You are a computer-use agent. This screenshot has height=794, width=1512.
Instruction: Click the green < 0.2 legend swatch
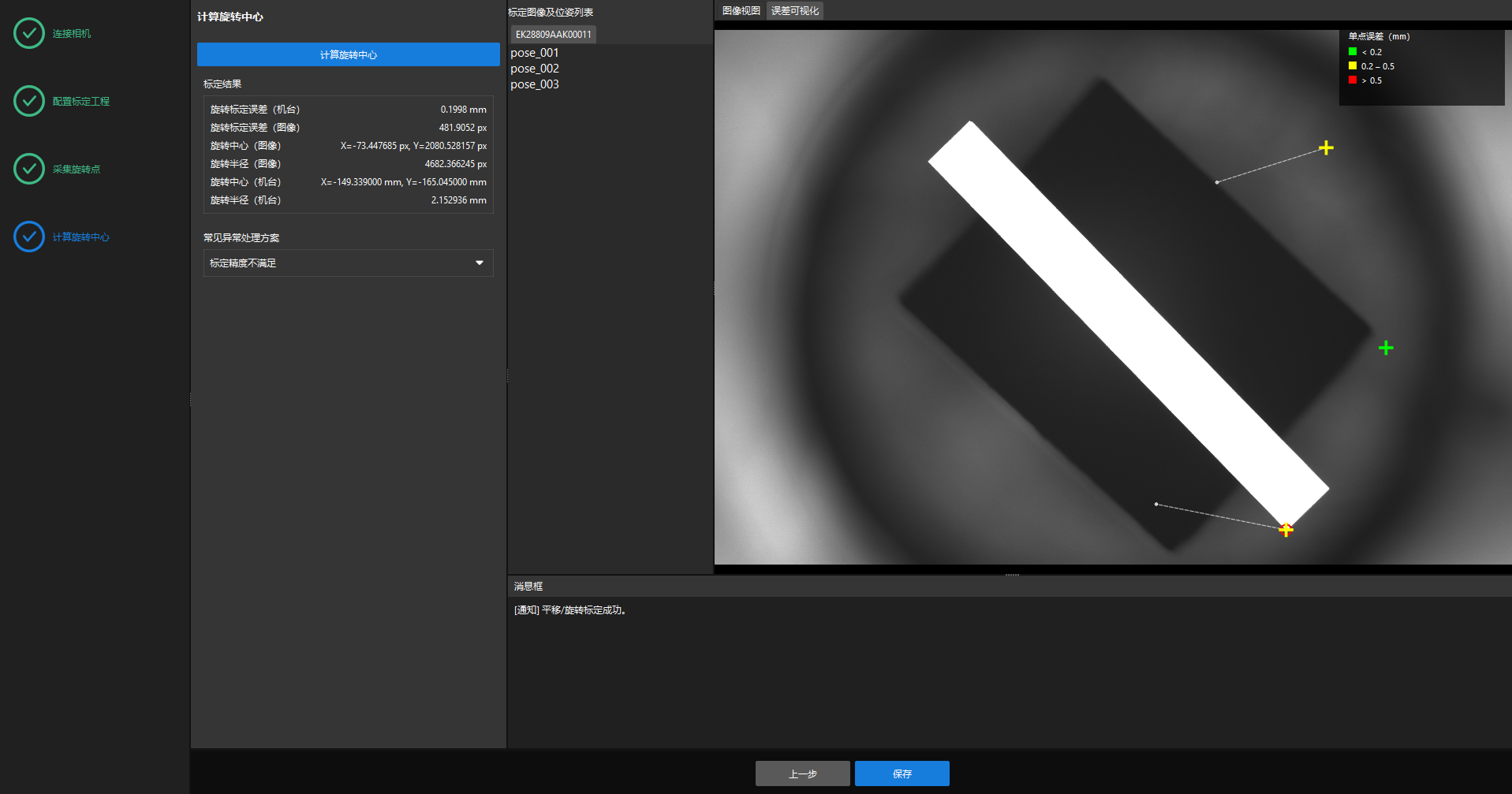(1353, 52)
